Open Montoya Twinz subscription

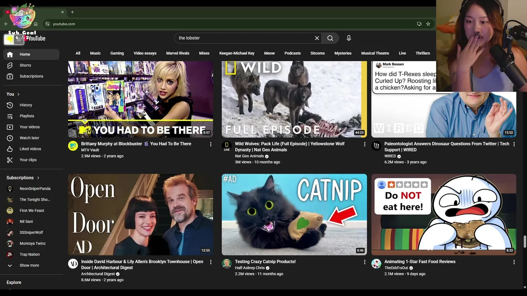31,243
